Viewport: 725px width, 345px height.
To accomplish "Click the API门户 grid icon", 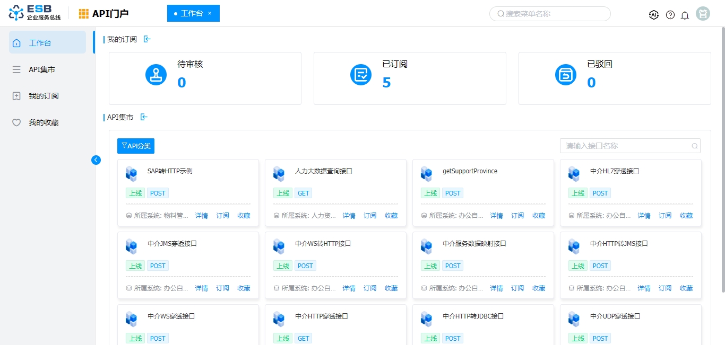I will tap(84, 14).
